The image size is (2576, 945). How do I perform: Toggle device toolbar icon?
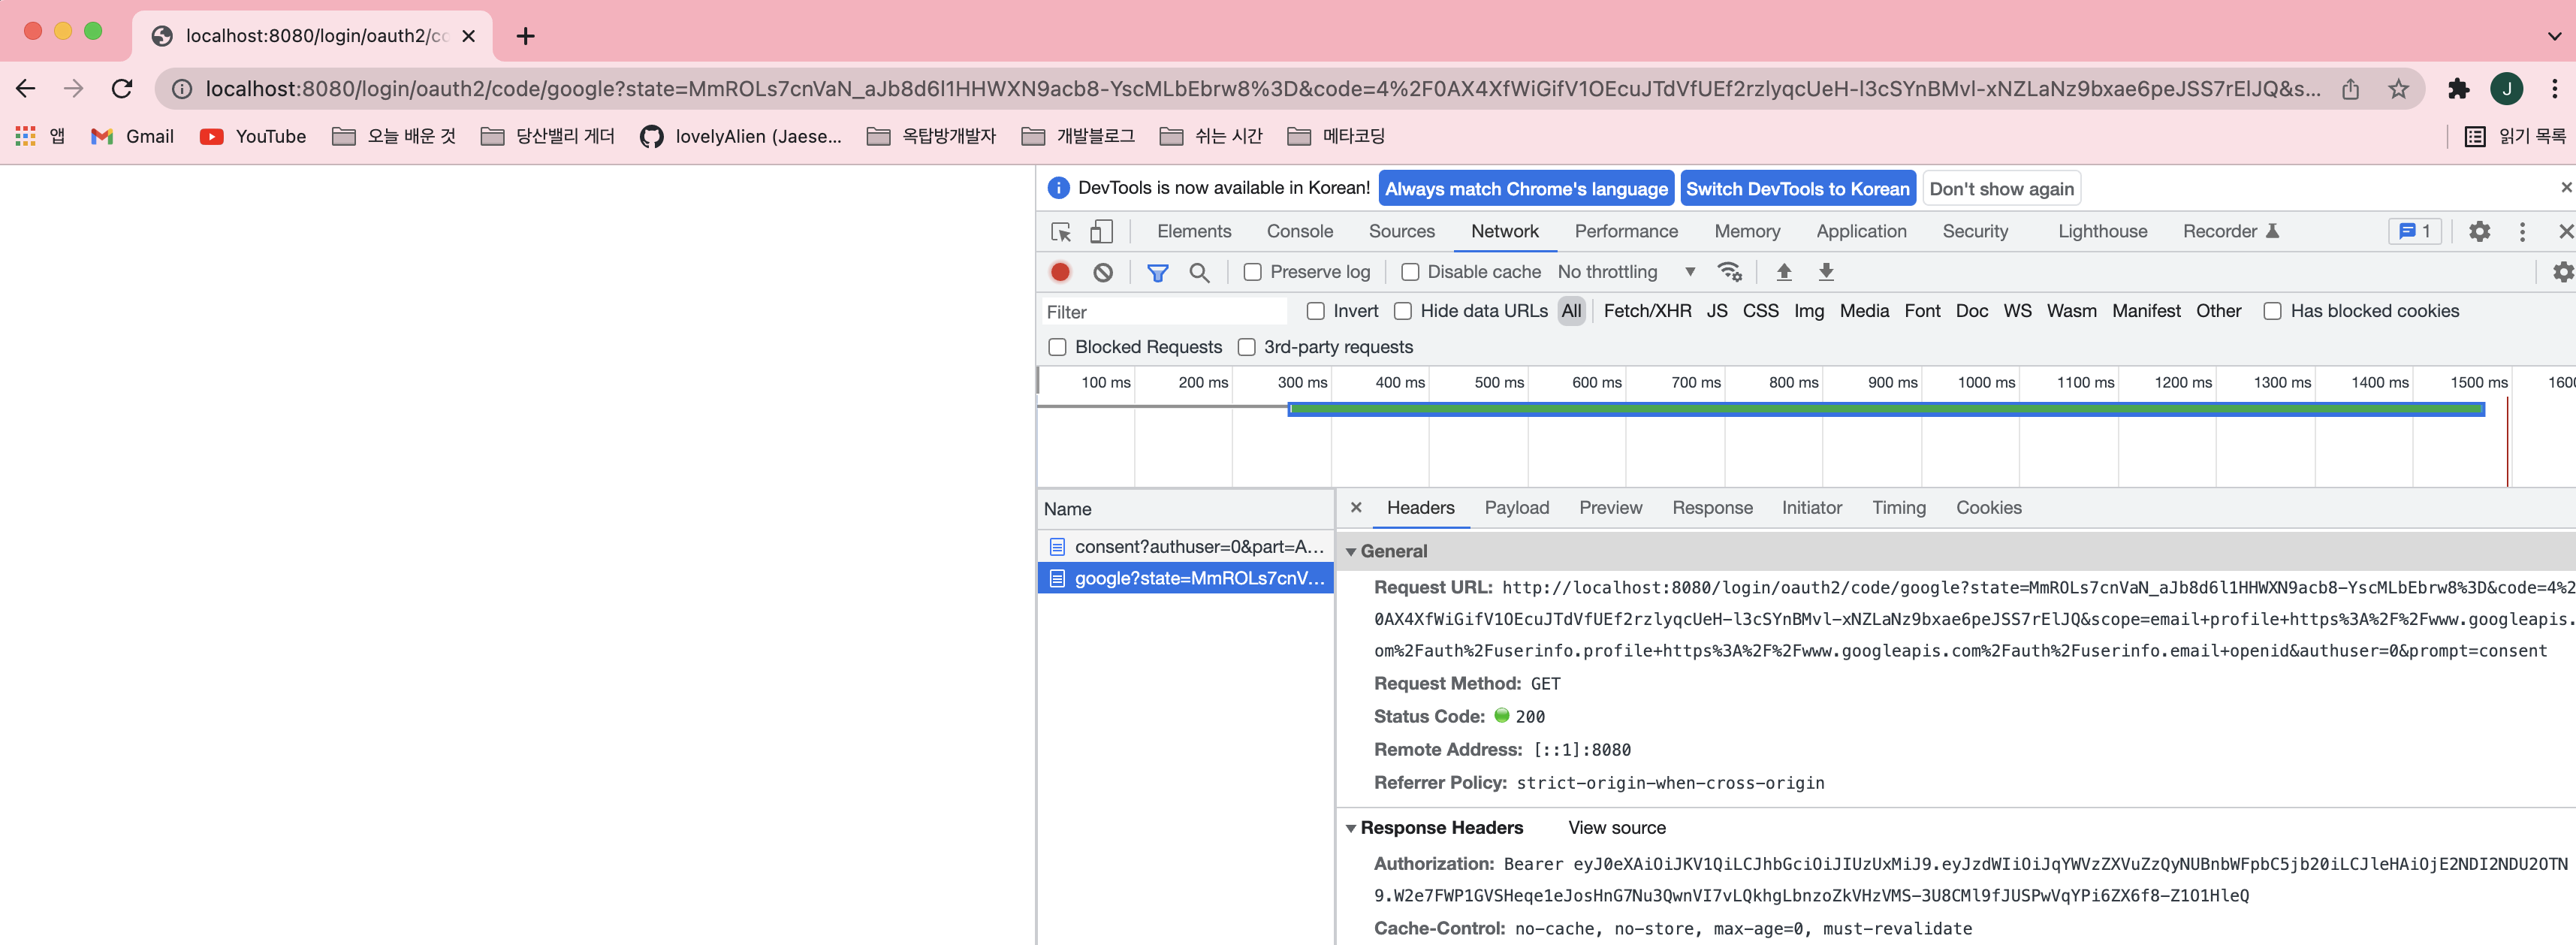click(1101, 232)
